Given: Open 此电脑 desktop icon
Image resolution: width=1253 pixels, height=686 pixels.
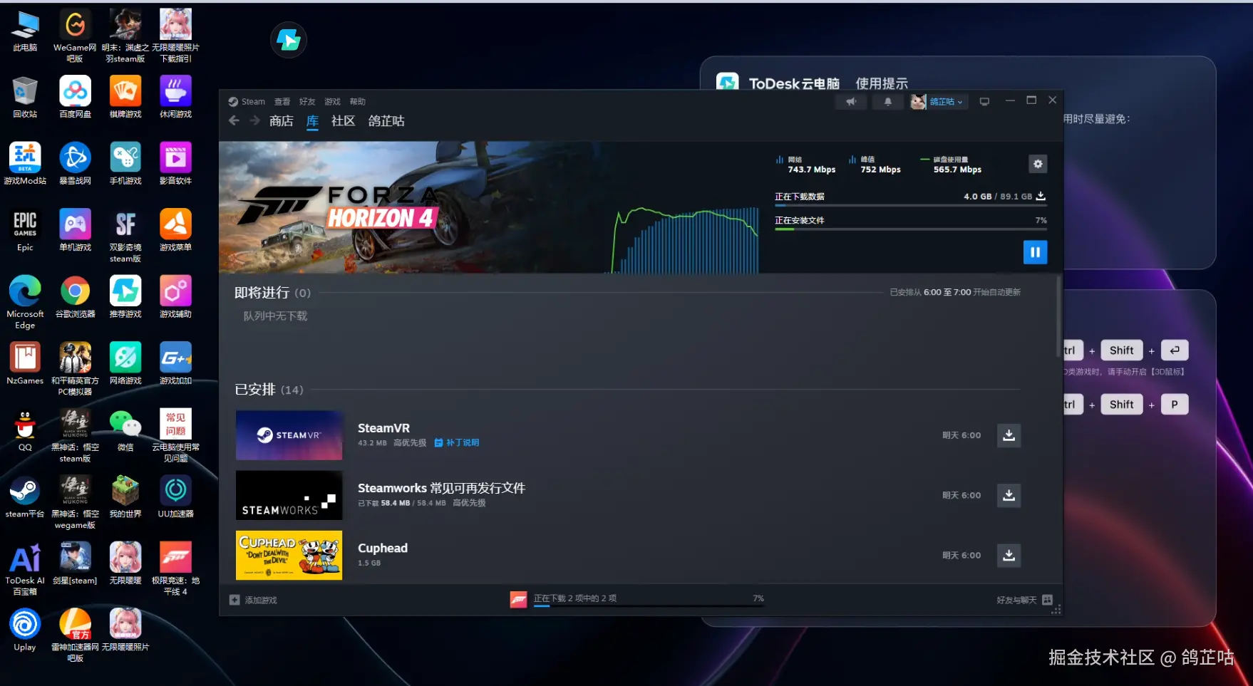Looking at the screenshot, I should 25,31.
